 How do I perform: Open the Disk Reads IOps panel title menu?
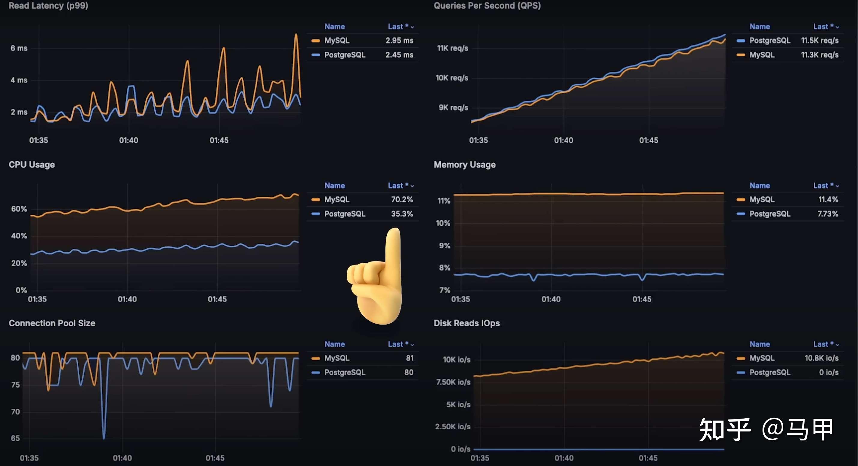(466, 323)
